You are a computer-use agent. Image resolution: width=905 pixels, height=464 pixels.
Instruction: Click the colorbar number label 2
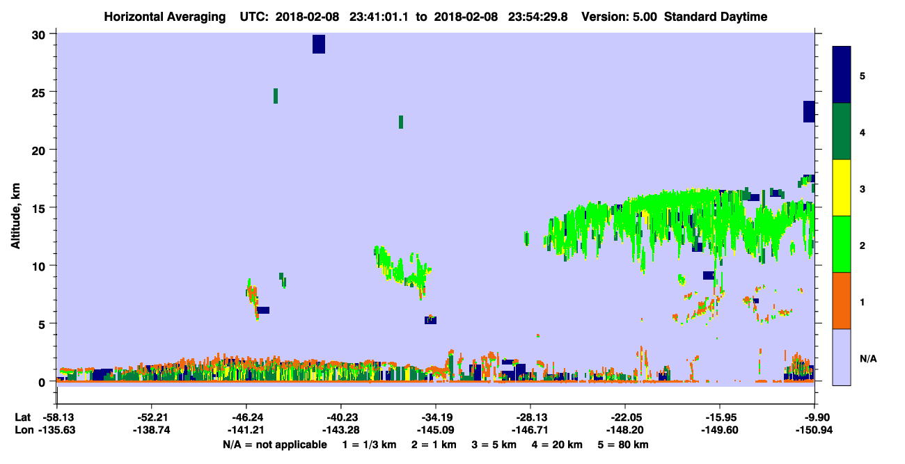click(x=863, y=245)
